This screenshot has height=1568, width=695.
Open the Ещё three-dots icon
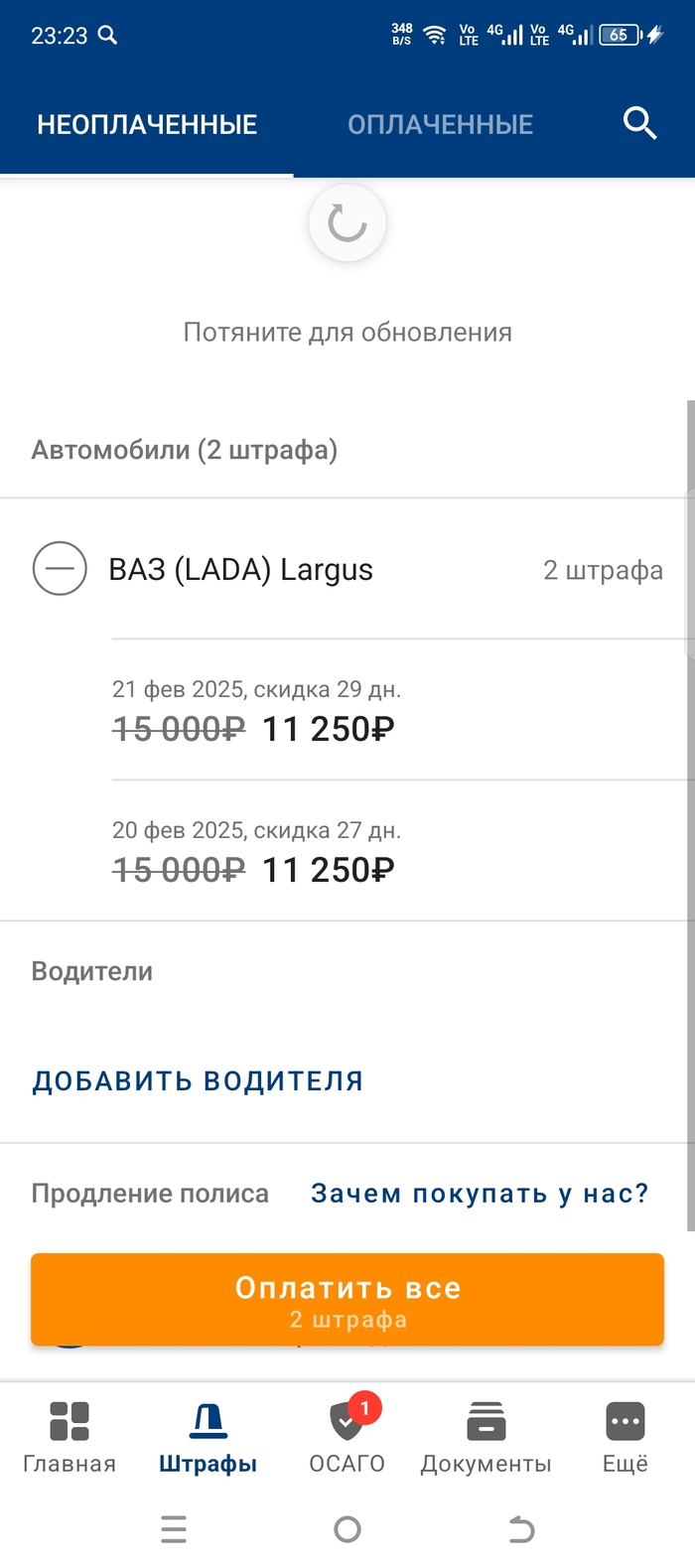tap(625, 1421)
